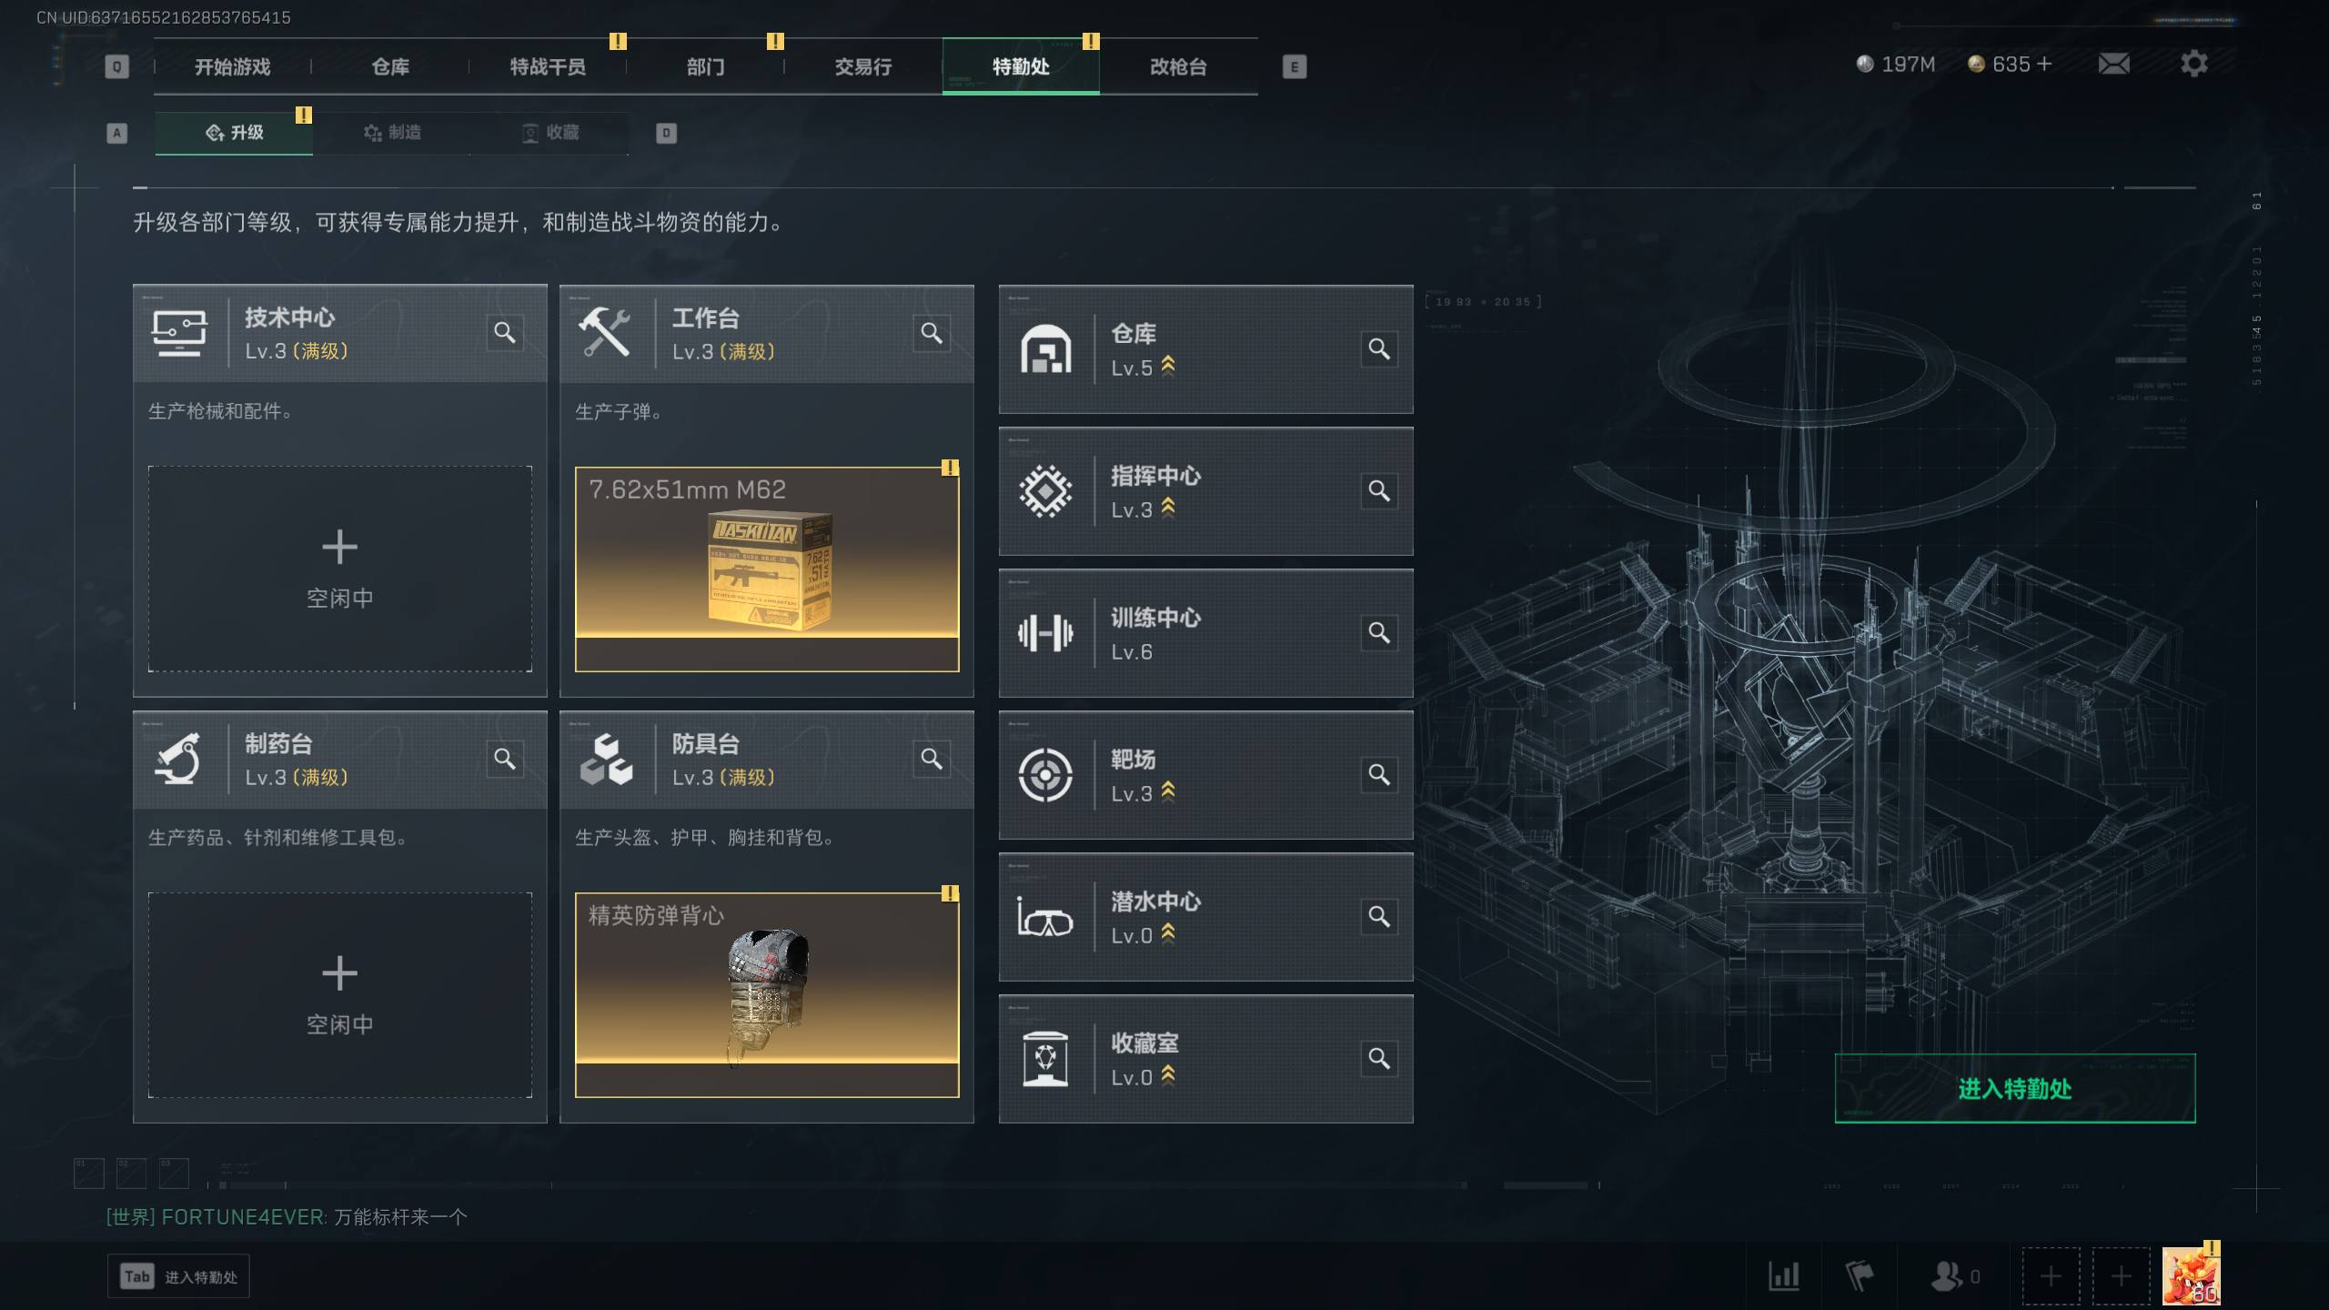Inspect 潜水中心 with its magnifier icon

pyautogui.click(x=1379, y=917)
